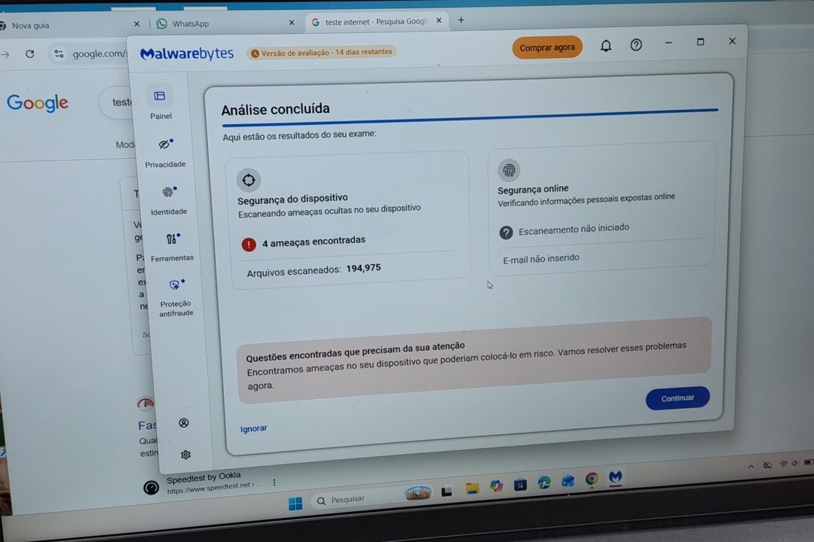
Task: Open the Identidade sidebar section
Action: click(x=168, y=201)
